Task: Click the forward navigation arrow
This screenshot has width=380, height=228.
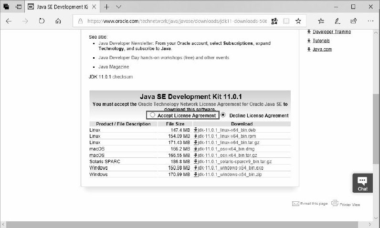Action: pos(25,21)
